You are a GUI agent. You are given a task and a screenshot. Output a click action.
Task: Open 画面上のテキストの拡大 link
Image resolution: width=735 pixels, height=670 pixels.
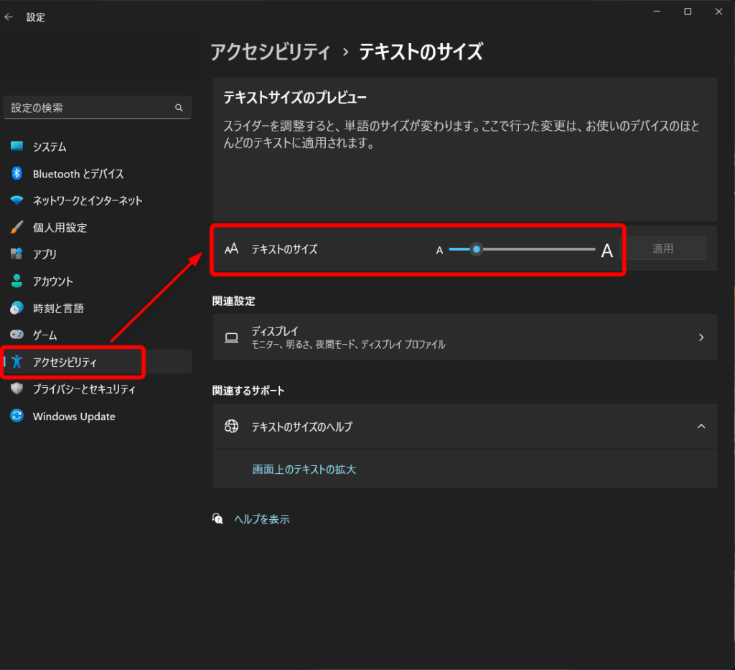point(304,470)
